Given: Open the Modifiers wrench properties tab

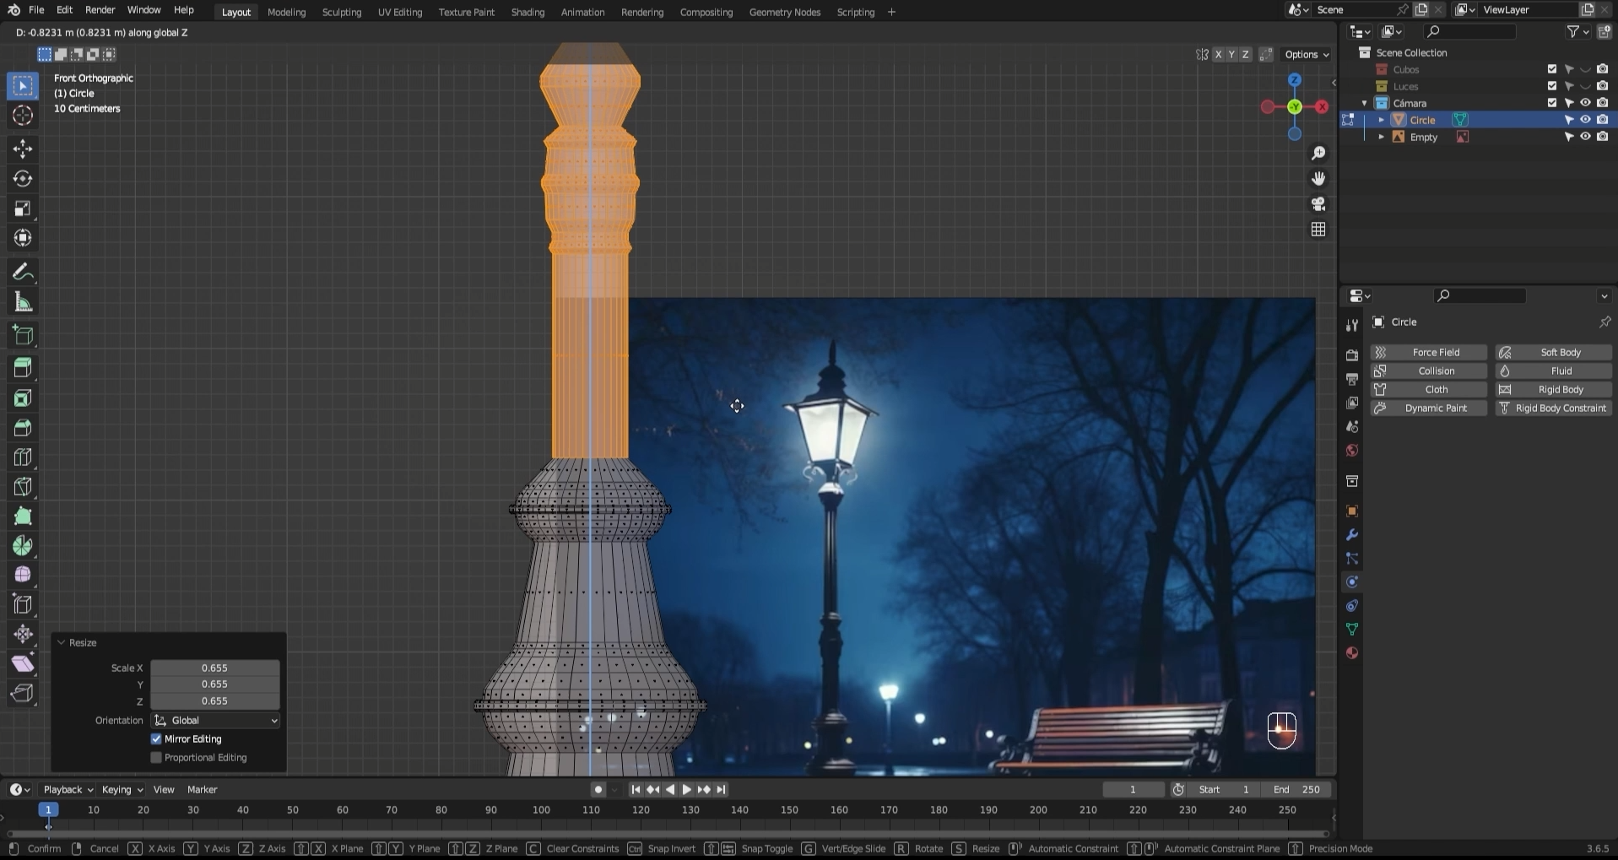Looking at the screenshot, I should coord(1352,535).
